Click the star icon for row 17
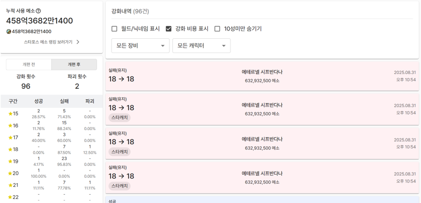The height and width of the screenshot is (203, 421). [x=11, y=137]
